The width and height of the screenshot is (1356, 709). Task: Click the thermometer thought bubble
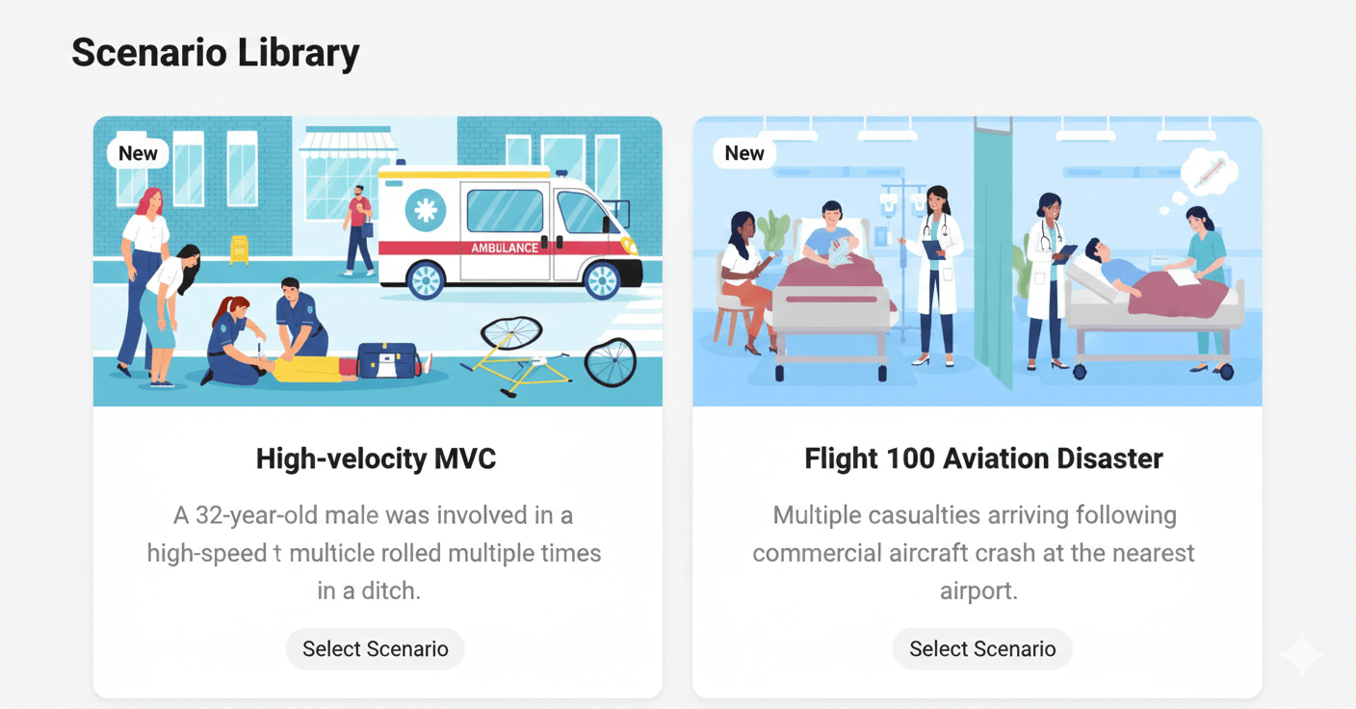coord(1210,173)
